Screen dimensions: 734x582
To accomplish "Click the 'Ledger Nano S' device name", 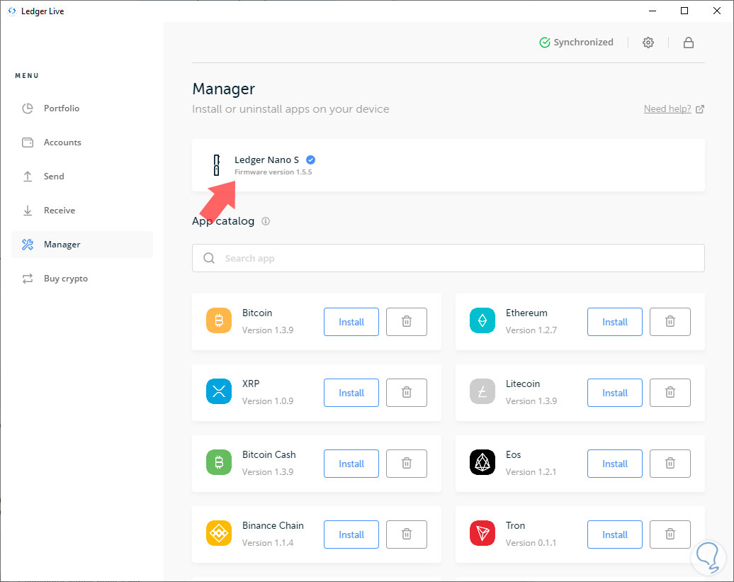I will tap(266, 160).
